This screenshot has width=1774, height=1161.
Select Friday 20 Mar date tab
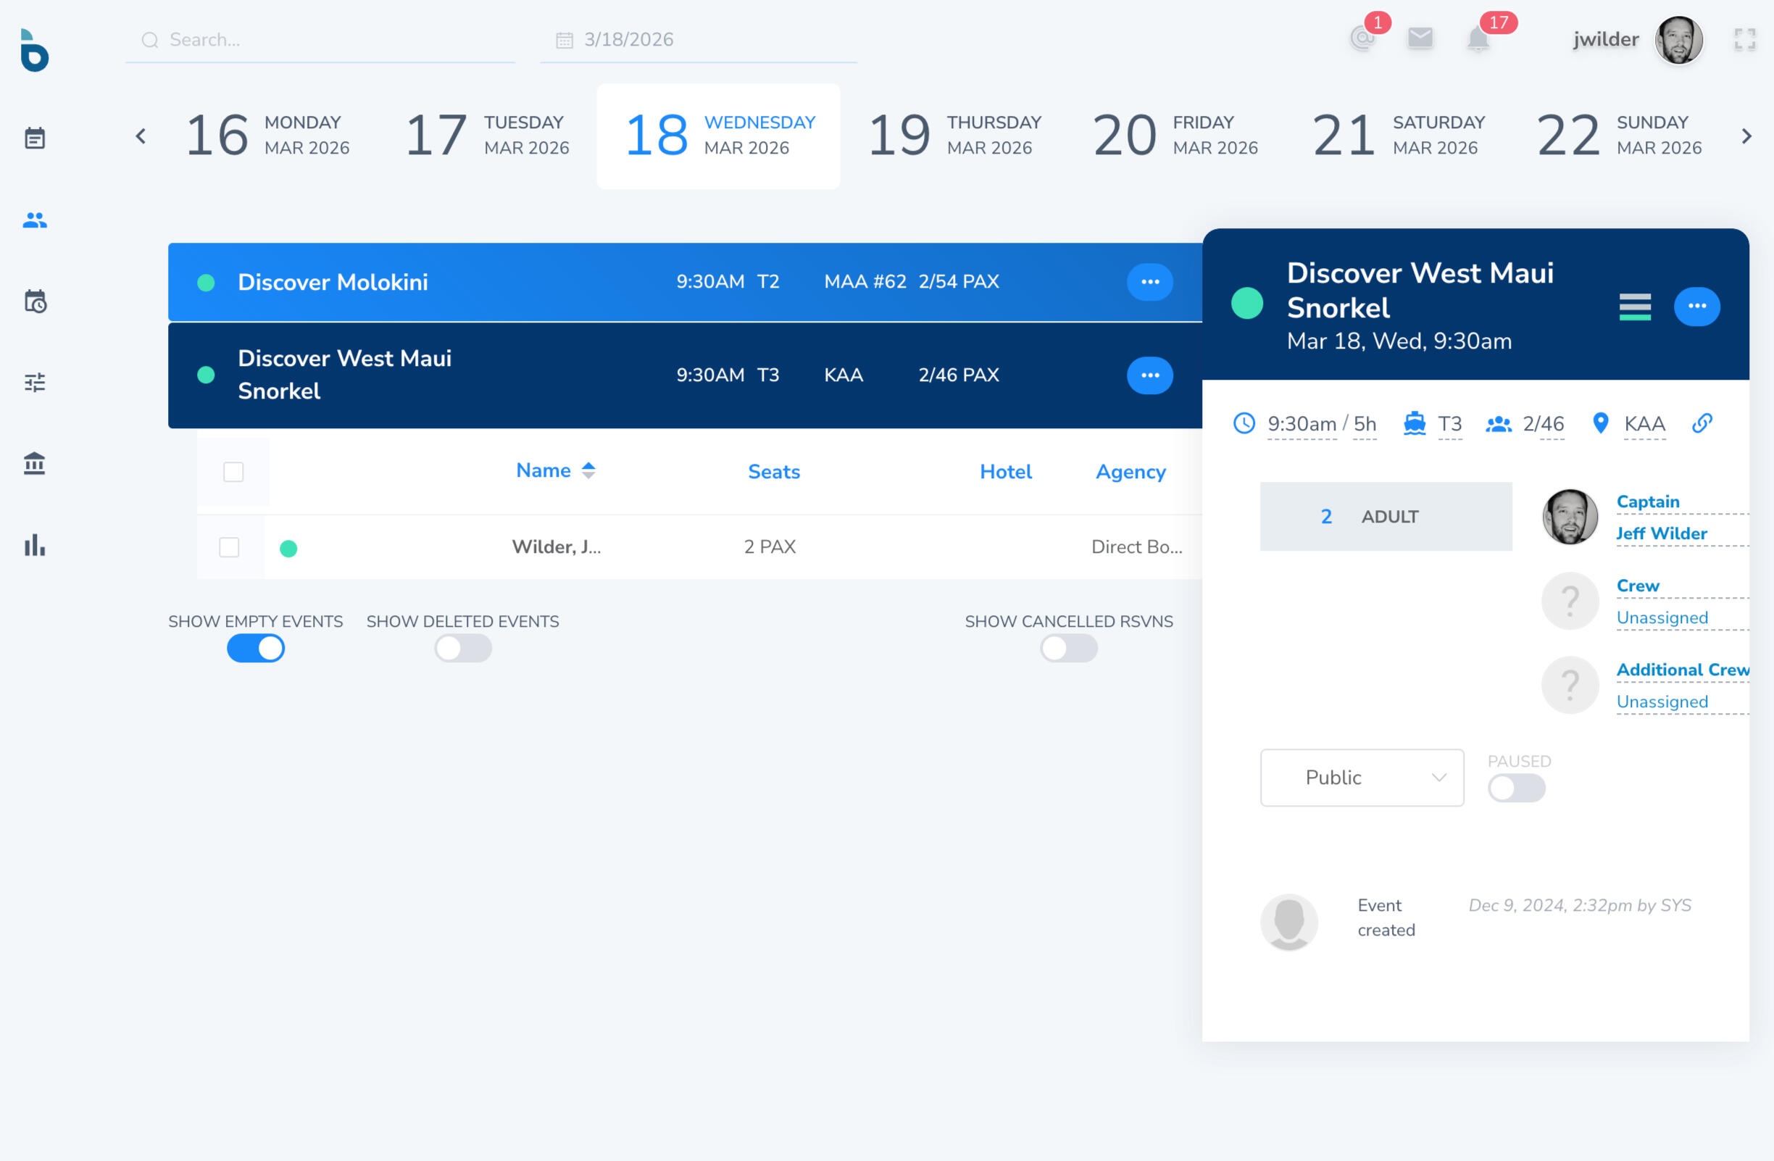click(x=1175, y=136)
